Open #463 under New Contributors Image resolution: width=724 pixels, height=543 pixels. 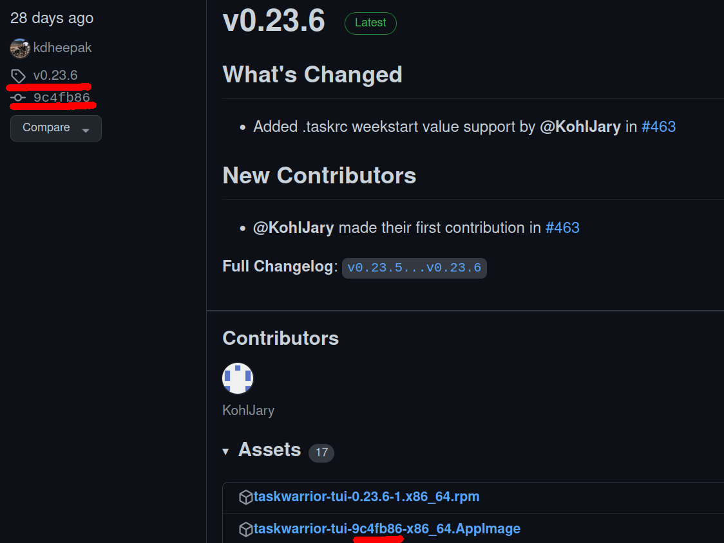coord(562,227)
